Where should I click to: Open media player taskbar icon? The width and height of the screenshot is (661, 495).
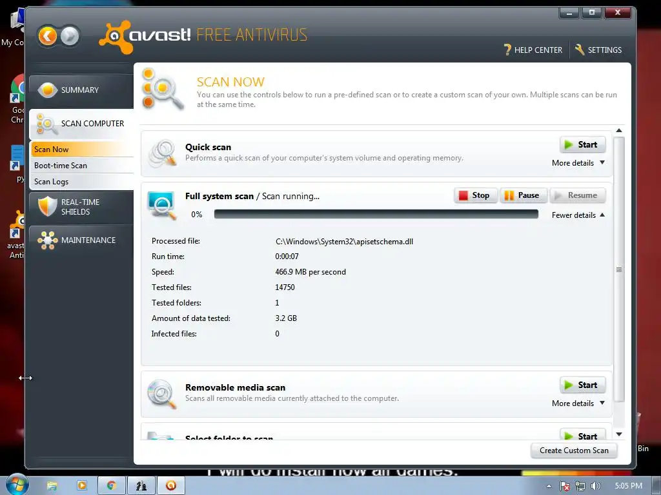pos(82,485)
